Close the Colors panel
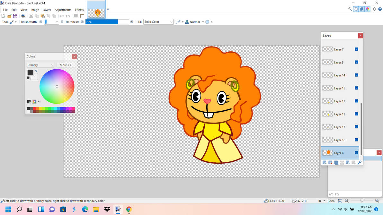This screenshot has width=383, height=215. (x=74, y=56)
